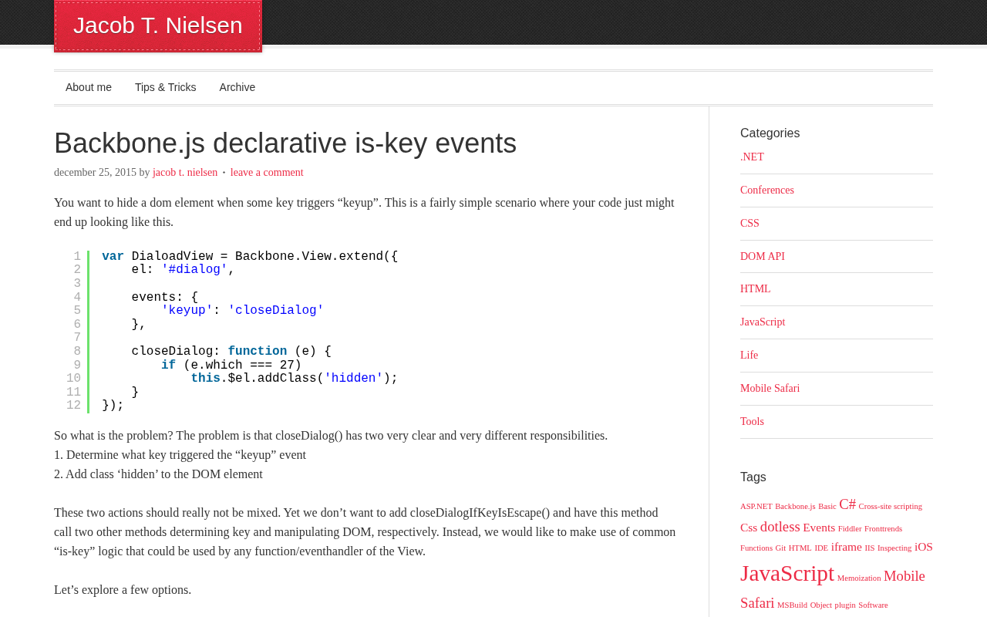987x617 pixels.
Task: Open the Backbone.js declarative is-key events heading
Action: click(285, 143)
